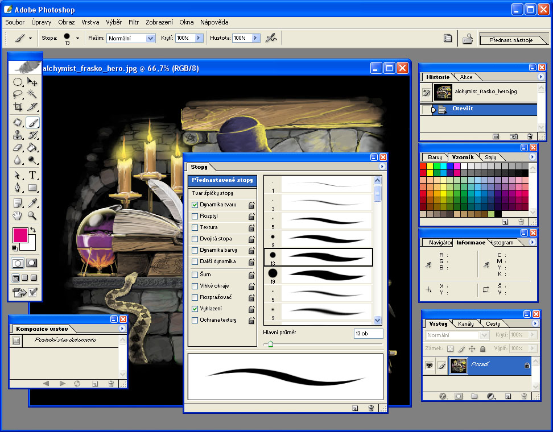Create new snapshot in Historie panel

tap(514, 136)
